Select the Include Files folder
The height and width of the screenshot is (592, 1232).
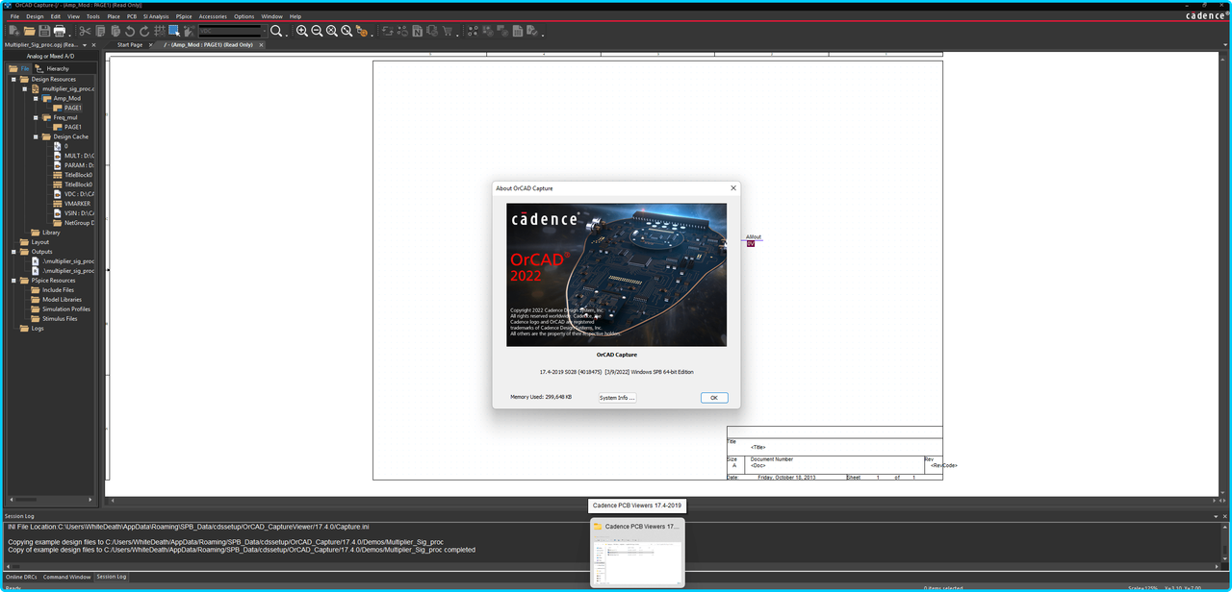click(x=58, y=290)
